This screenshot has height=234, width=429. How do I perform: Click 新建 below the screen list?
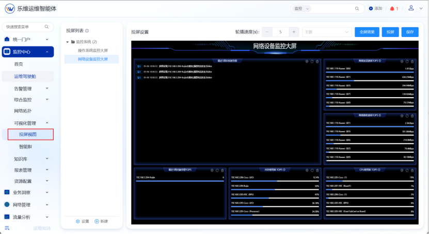tap(101, 221)
